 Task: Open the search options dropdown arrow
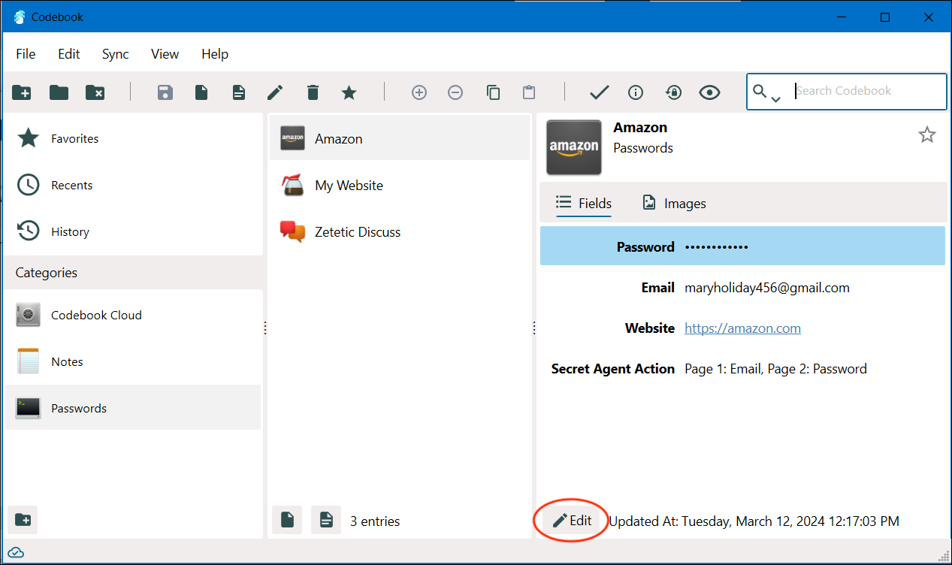click(x=775, y=98)
